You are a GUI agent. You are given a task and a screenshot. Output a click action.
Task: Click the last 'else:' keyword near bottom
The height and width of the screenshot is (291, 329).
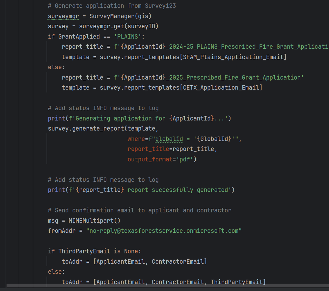[56, 272]
